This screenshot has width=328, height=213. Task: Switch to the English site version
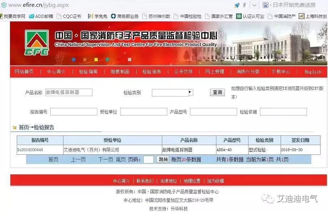point(313,72)
